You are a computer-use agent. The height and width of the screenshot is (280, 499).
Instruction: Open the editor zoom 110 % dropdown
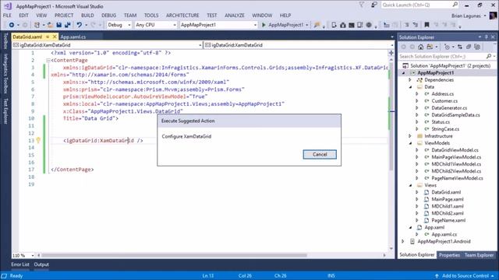23,255
